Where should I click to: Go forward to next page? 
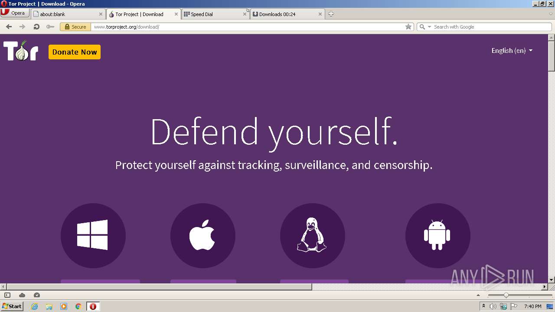coord(23,27)
